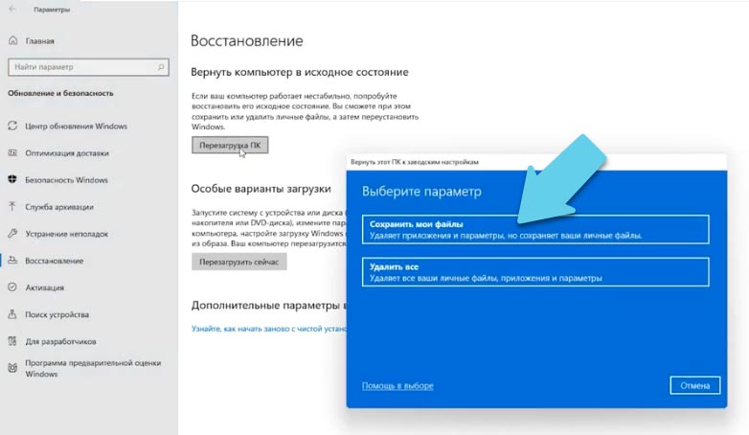The image size is (749, 435).
Task: Click the back arrow in Параметры header
Action: click(12, 9)
